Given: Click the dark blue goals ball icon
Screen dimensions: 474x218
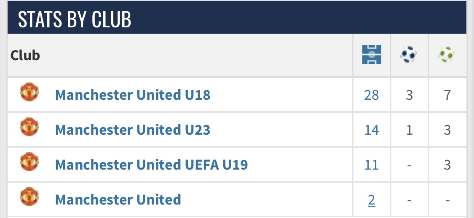Looking at the screenshot, I should [409, 54].
